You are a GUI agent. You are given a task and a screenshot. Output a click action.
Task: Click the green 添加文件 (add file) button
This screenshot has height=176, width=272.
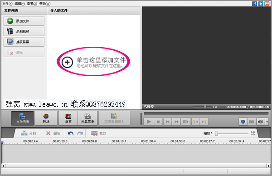24,21
